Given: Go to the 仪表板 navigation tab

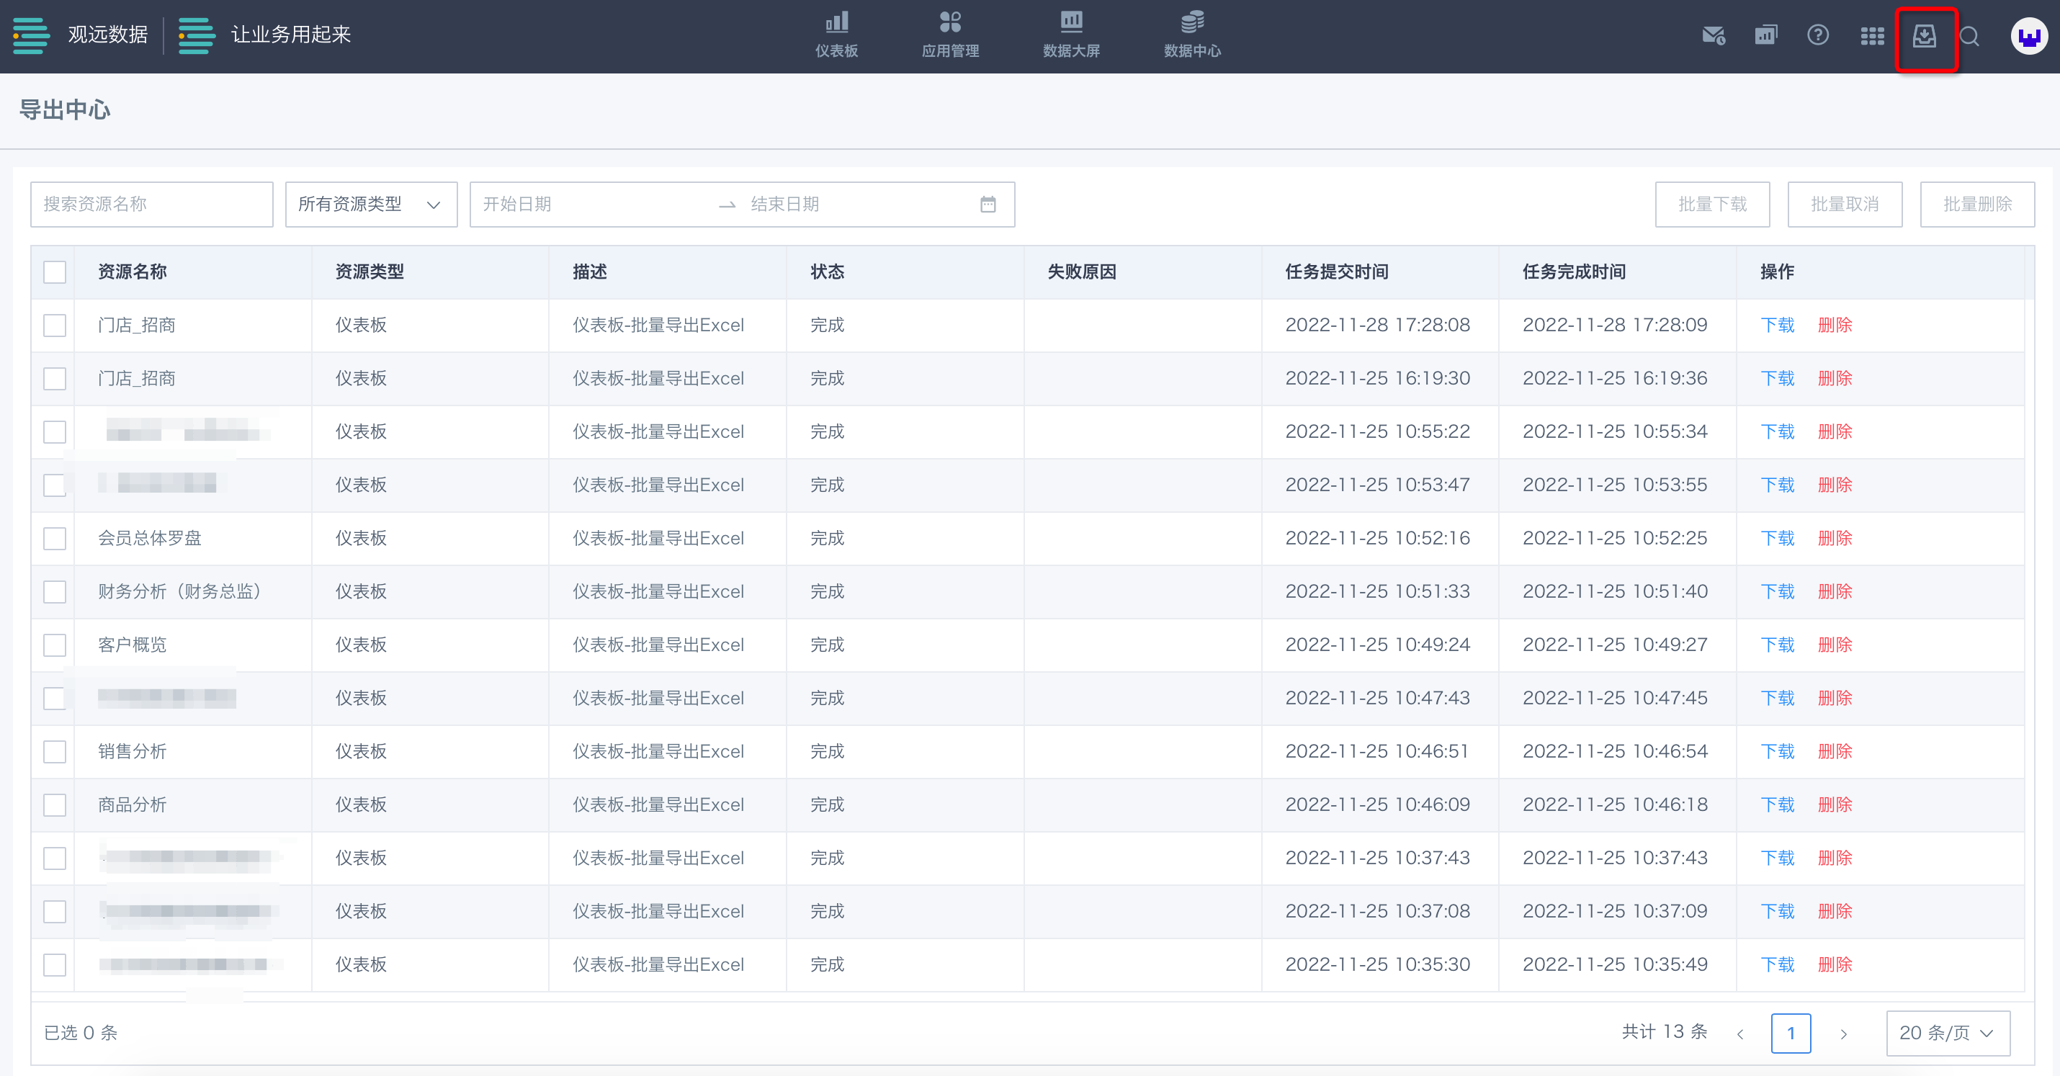Looking at the screenshot, I should [836, 35].
